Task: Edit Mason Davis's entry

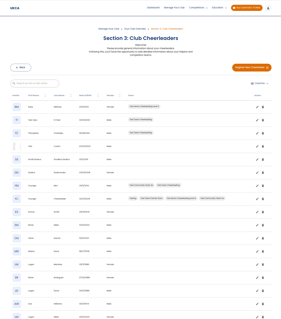Action: coord(257,251)
